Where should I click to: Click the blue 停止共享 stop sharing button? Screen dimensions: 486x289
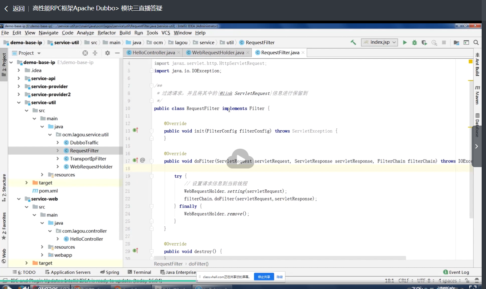click(x=264, y=277)
